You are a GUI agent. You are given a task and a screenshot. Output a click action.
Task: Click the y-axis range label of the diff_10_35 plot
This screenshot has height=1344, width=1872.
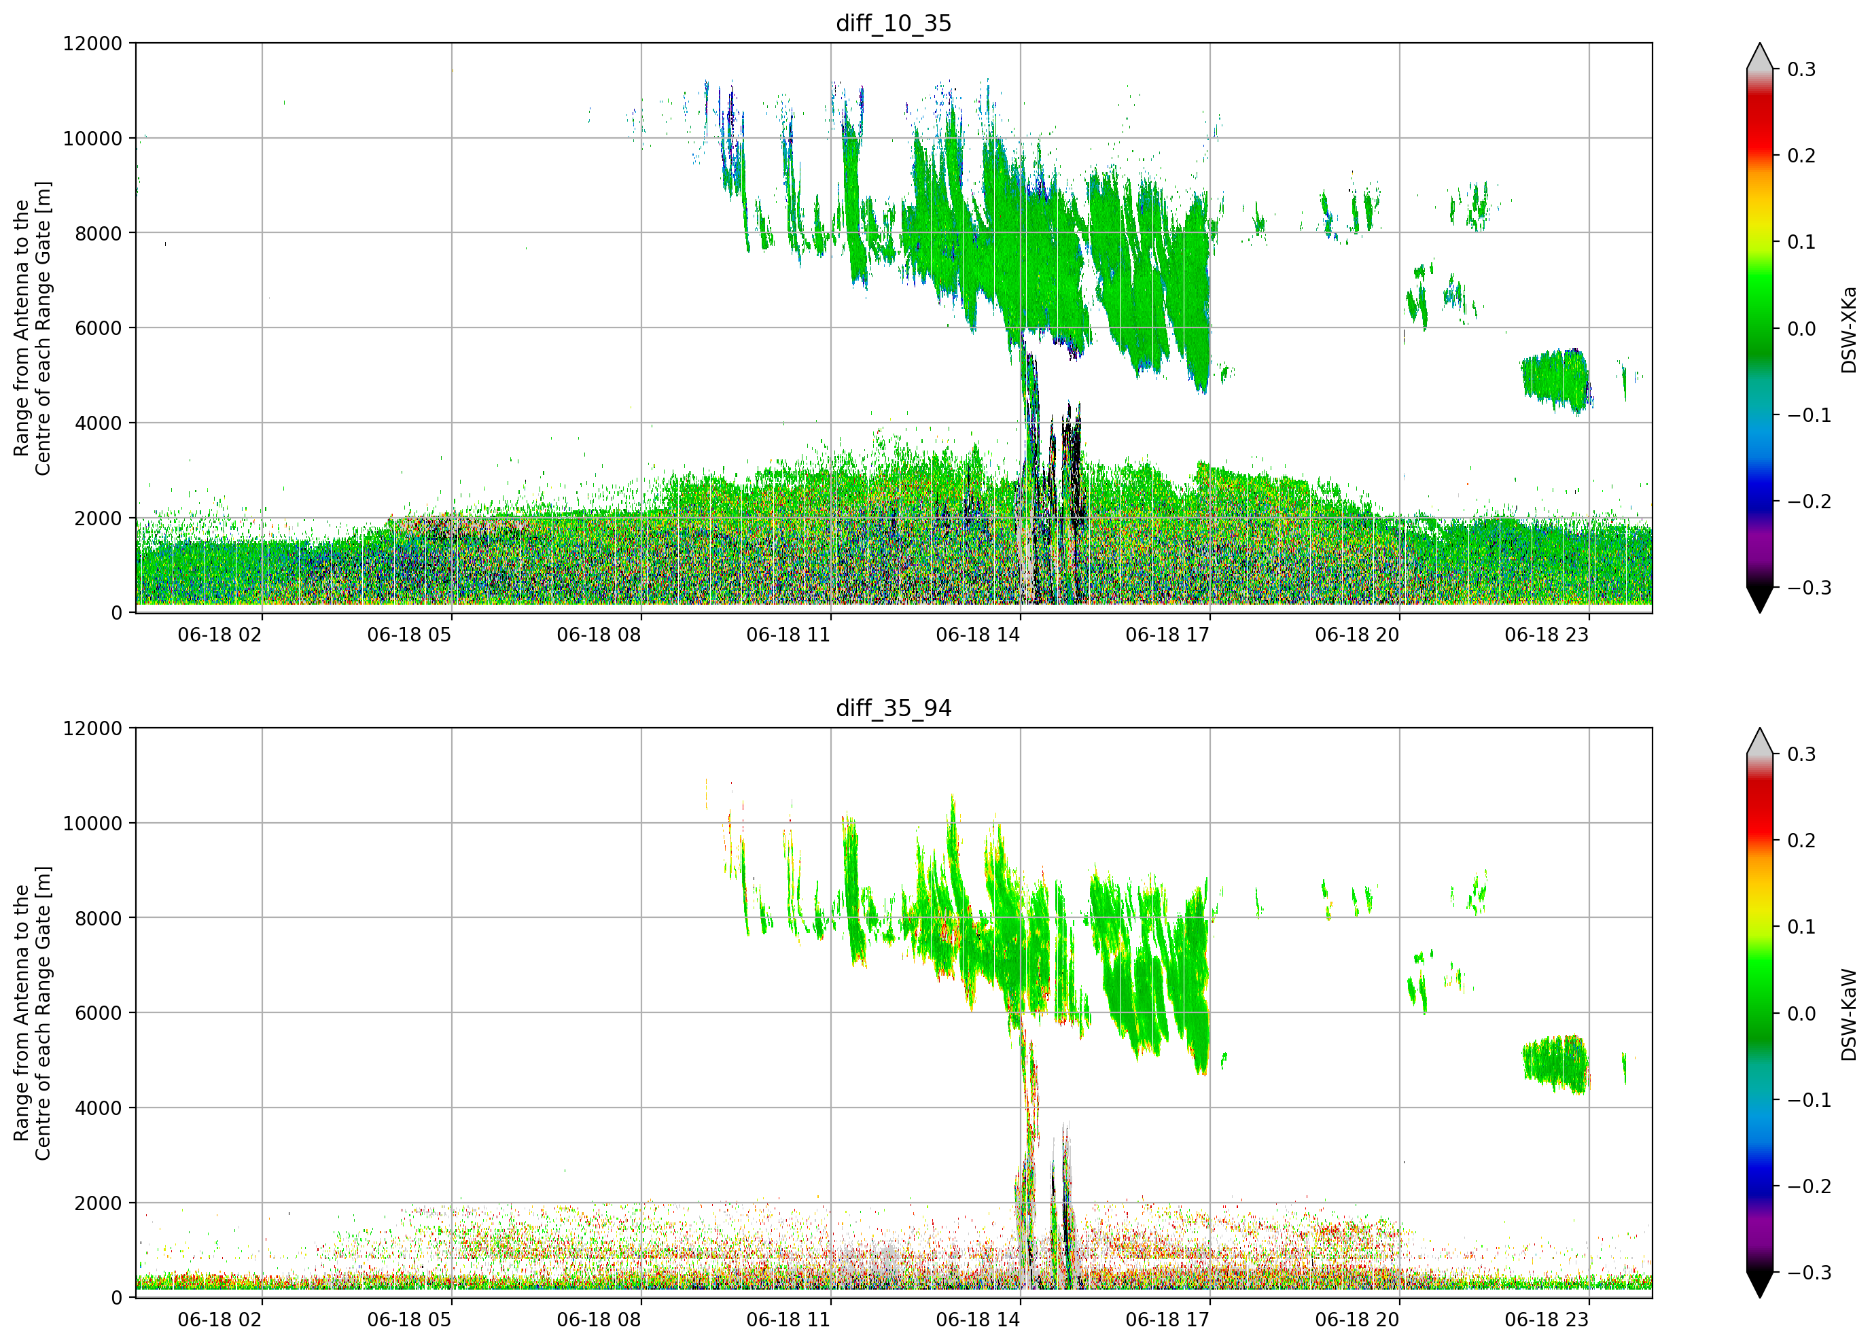[32, 328]
